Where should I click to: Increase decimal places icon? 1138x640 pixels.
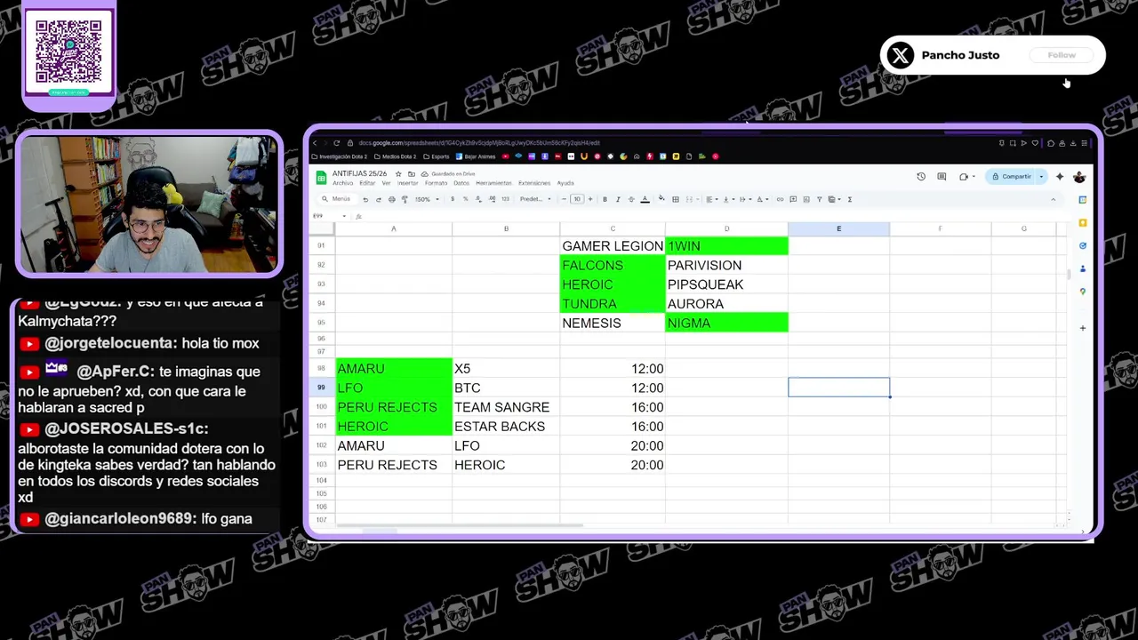click(x=493, y=199)
